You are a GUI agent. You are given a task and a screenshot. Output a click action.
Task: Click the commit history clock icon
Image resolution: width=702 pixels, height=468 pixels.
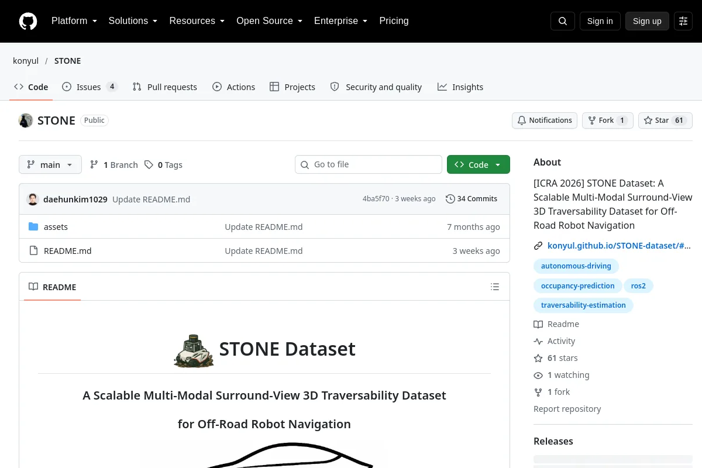[450, 199]
